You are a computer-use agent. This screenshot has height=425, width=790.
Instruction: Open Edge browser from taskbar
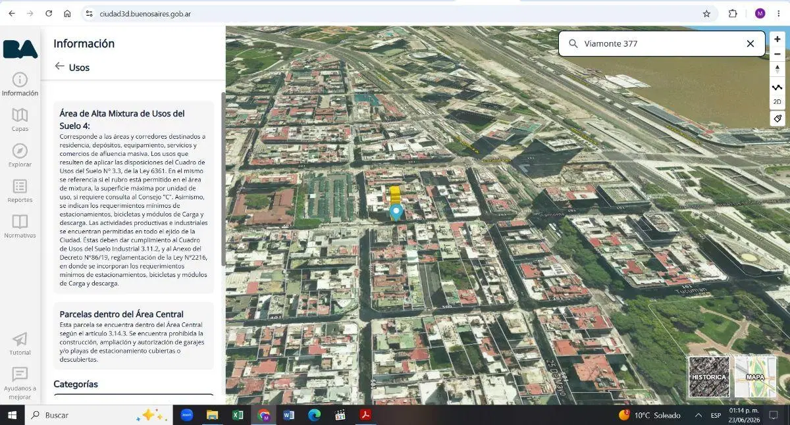point(314,415)
